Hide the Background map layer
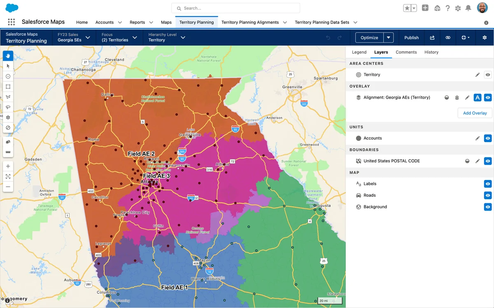Viewport: 494px width, 308px height. (488, 207)
